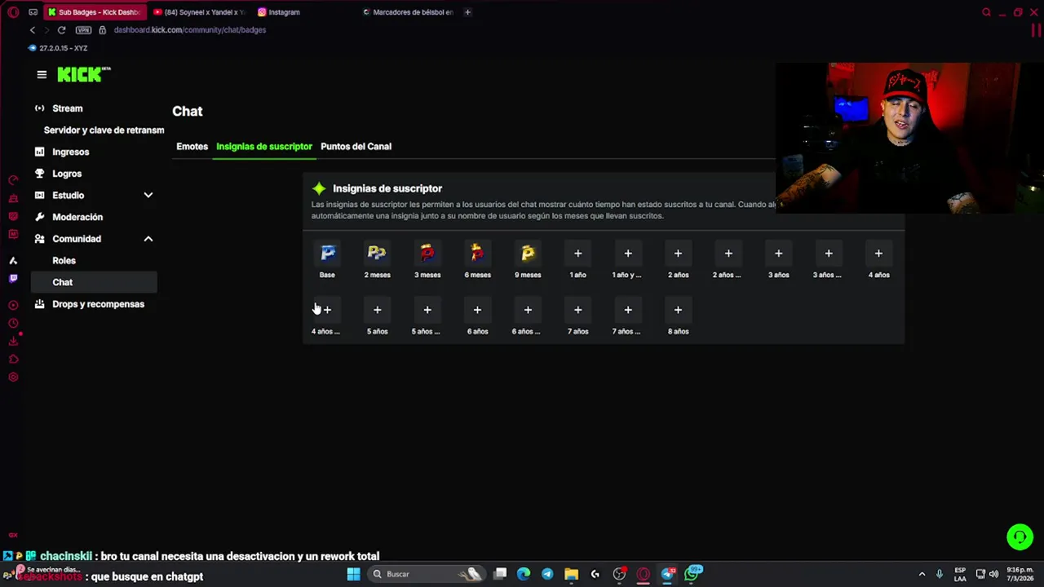Add badge for truncated '7 años ...' slot
1044x587 pixels.
[x=628, y=310]
